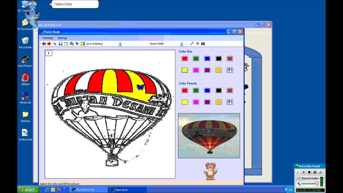This screenshot has width=343, height=193.
Task: Open MindCraft desktop icon
Action: click(25, 98)
